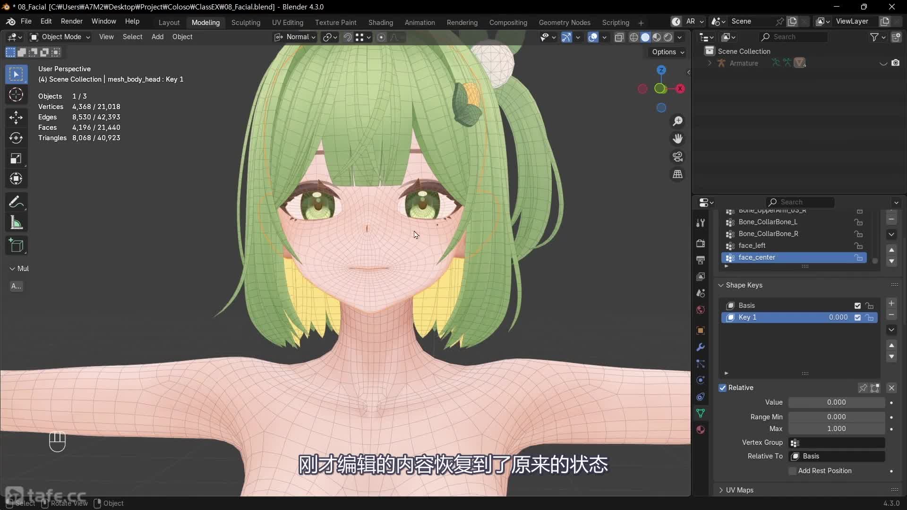Screen dimensions: 907x510
Task: Select the Rotate tool
Action: [16, 138]
